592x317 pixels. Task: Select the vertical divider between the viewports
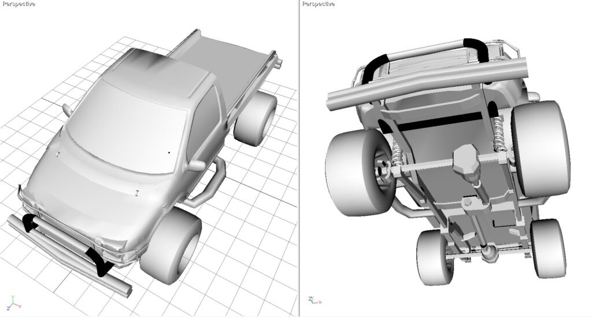pos(299,158)
